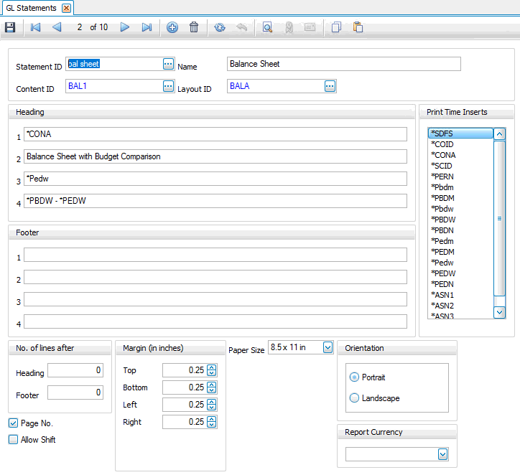Image resolution: width=520 pixels, height=475 pixels.
Task: Navigate to the previous record
Action: (x=57, y=27)
